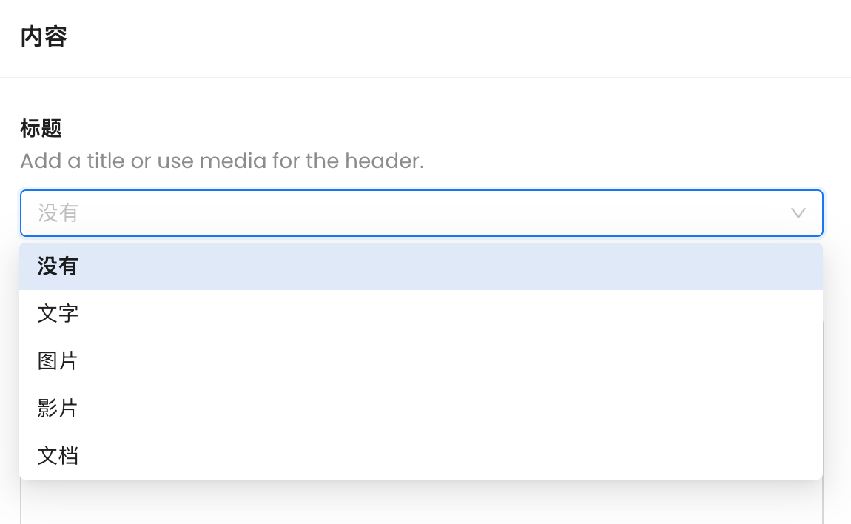Pick the 影片 option
851x524 pixels.
[58, 409]
